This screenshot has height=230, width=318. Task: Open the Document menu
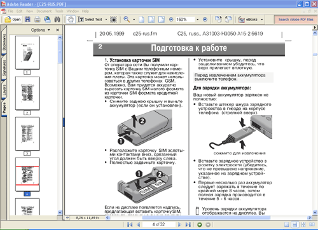pyautogui.click(x=44, y=11)
